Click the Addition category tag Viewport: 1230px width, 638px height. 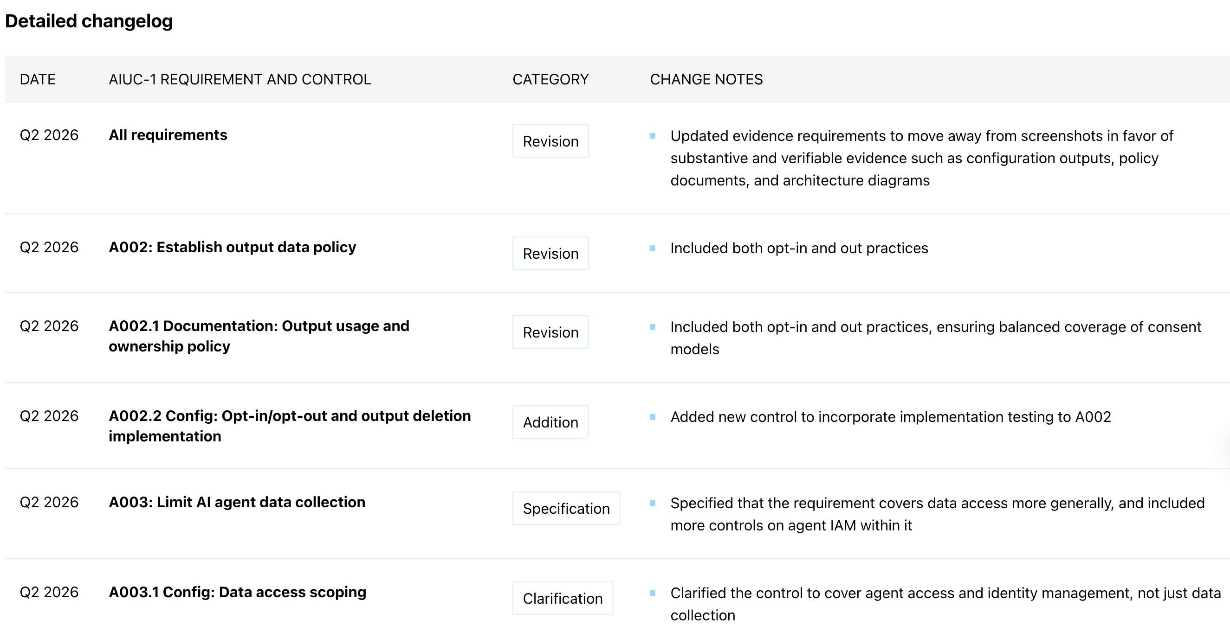(550, 422)
